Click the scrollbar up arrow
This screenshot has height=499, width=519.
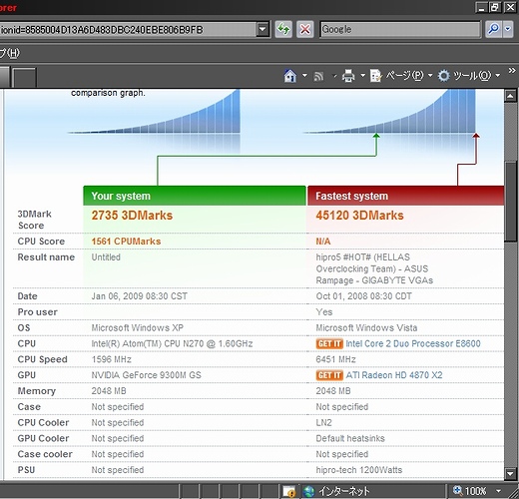(510, 96)
